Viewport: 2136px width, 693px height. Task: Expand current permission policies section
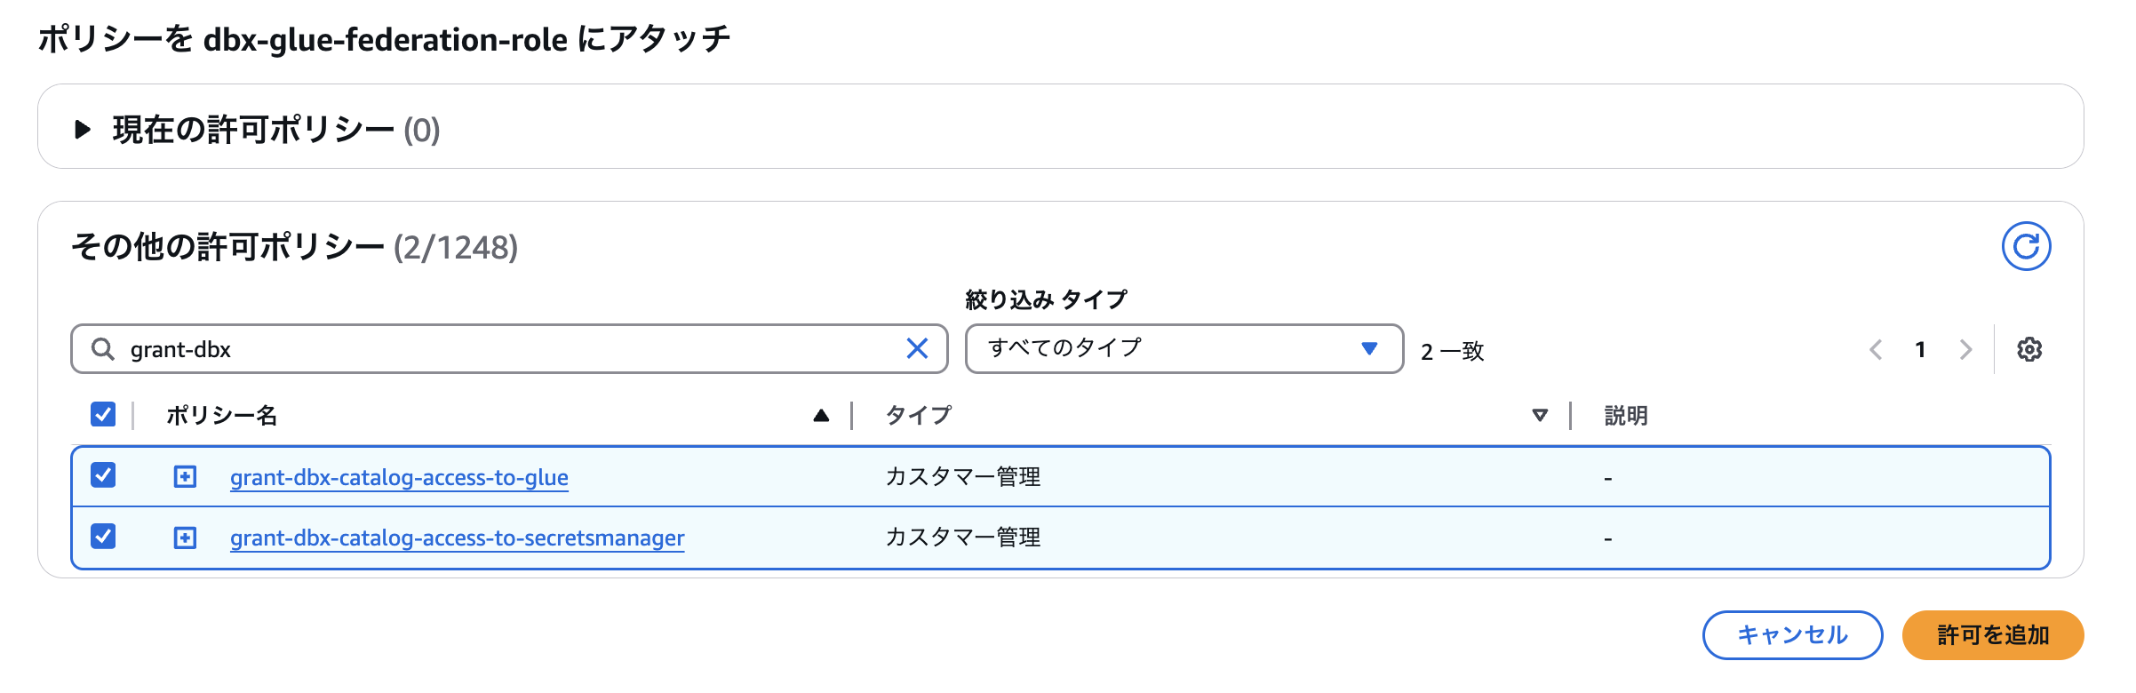coord(83,129)
